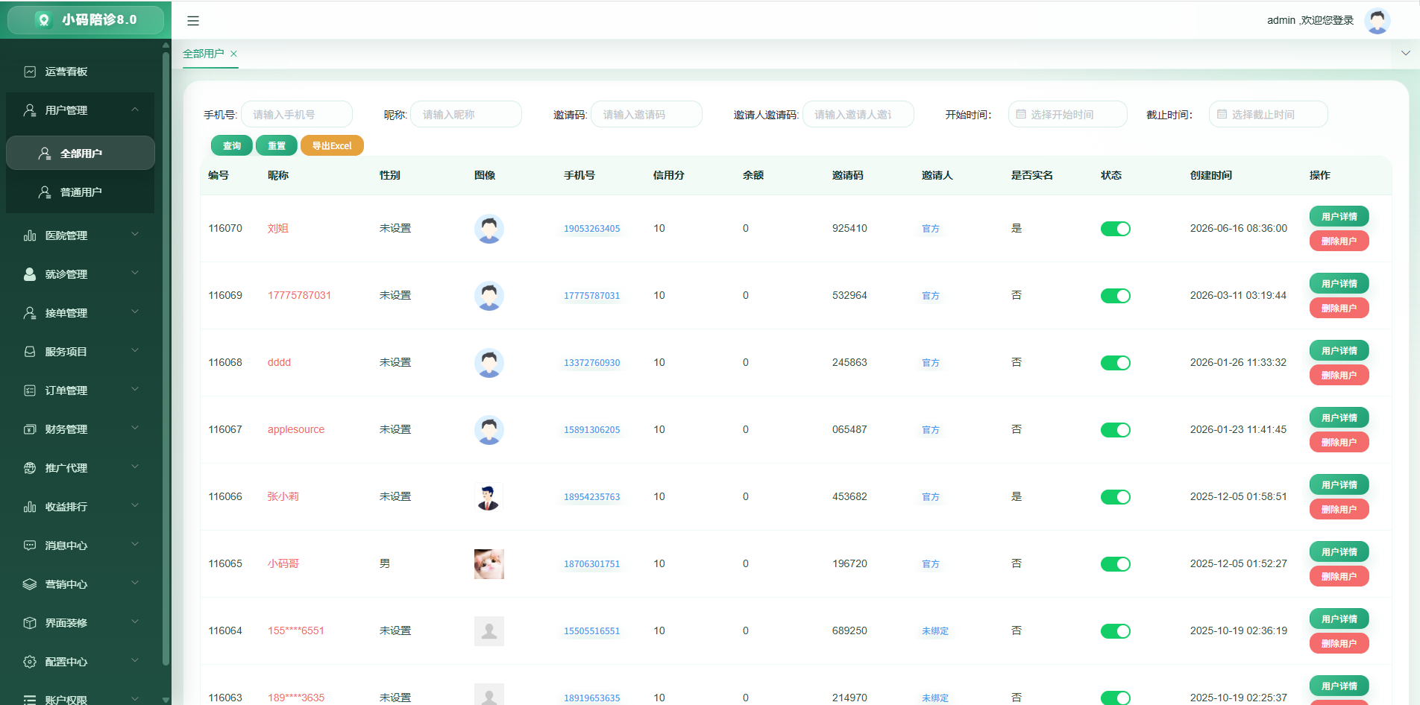
Task: Open the 运营看板 dashboard icon
Action: [30, 72]
